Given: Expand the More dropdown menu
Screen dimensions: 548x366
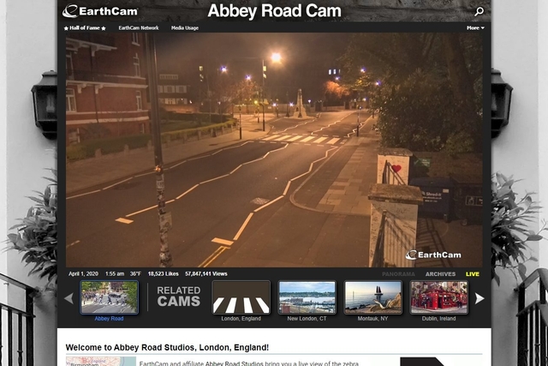Looking at the screenshot, I should [475, 28].
